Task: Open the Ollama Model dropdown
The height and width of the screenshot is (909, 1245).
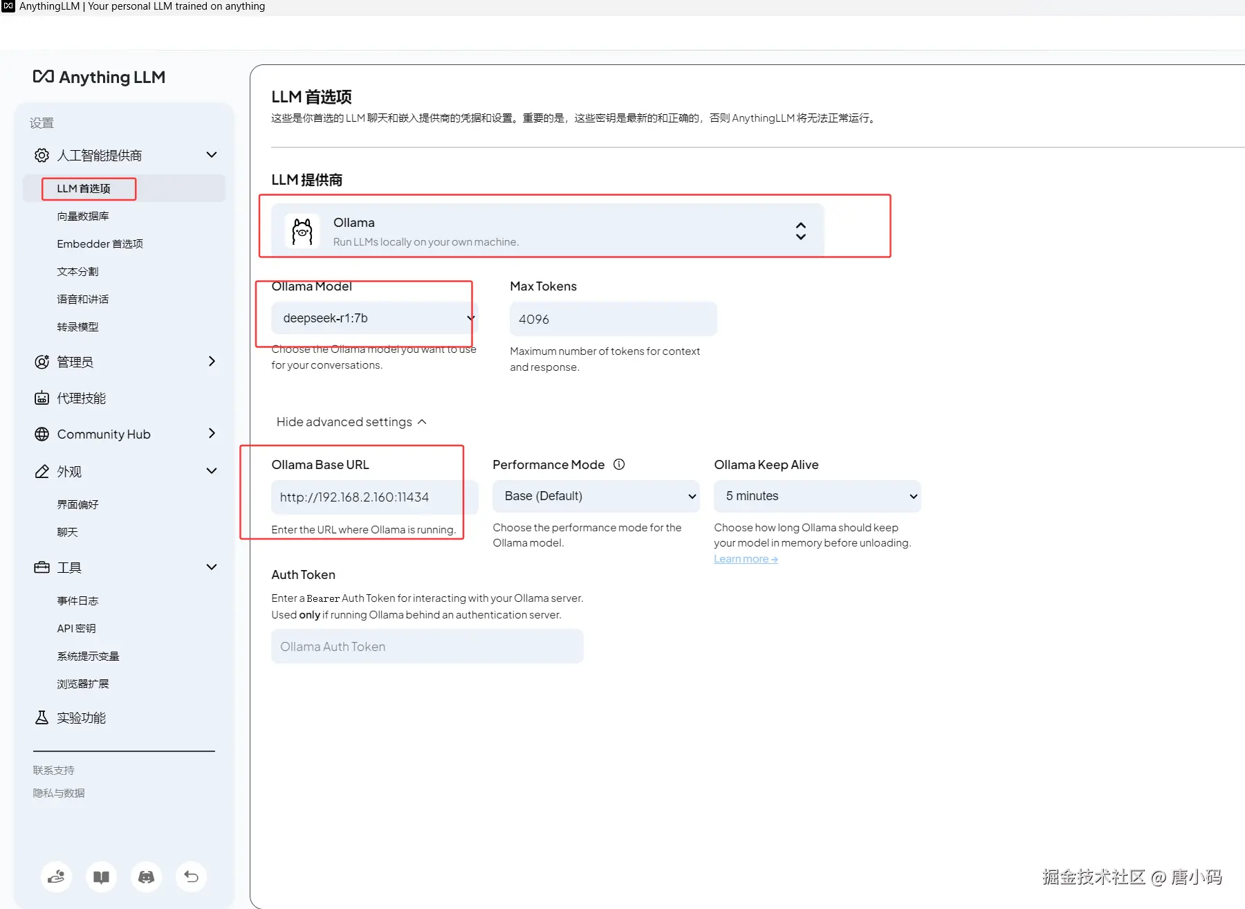Action: 374,318
